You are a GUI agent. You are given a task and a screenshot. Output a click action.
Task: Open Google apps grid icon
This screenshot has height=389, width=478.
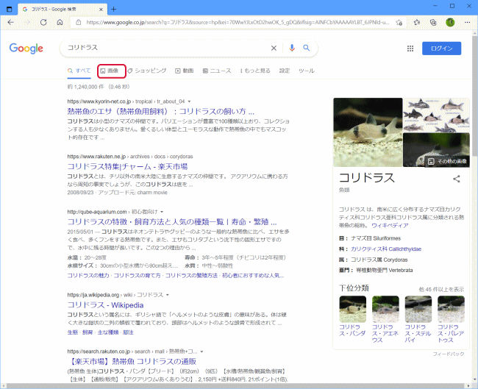point(410,49)
